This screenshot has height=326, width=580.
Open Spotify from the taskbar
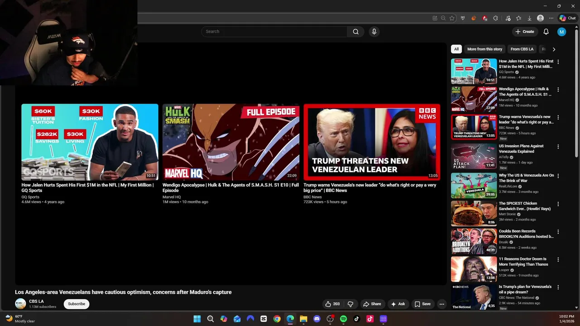tap(343, 319)
